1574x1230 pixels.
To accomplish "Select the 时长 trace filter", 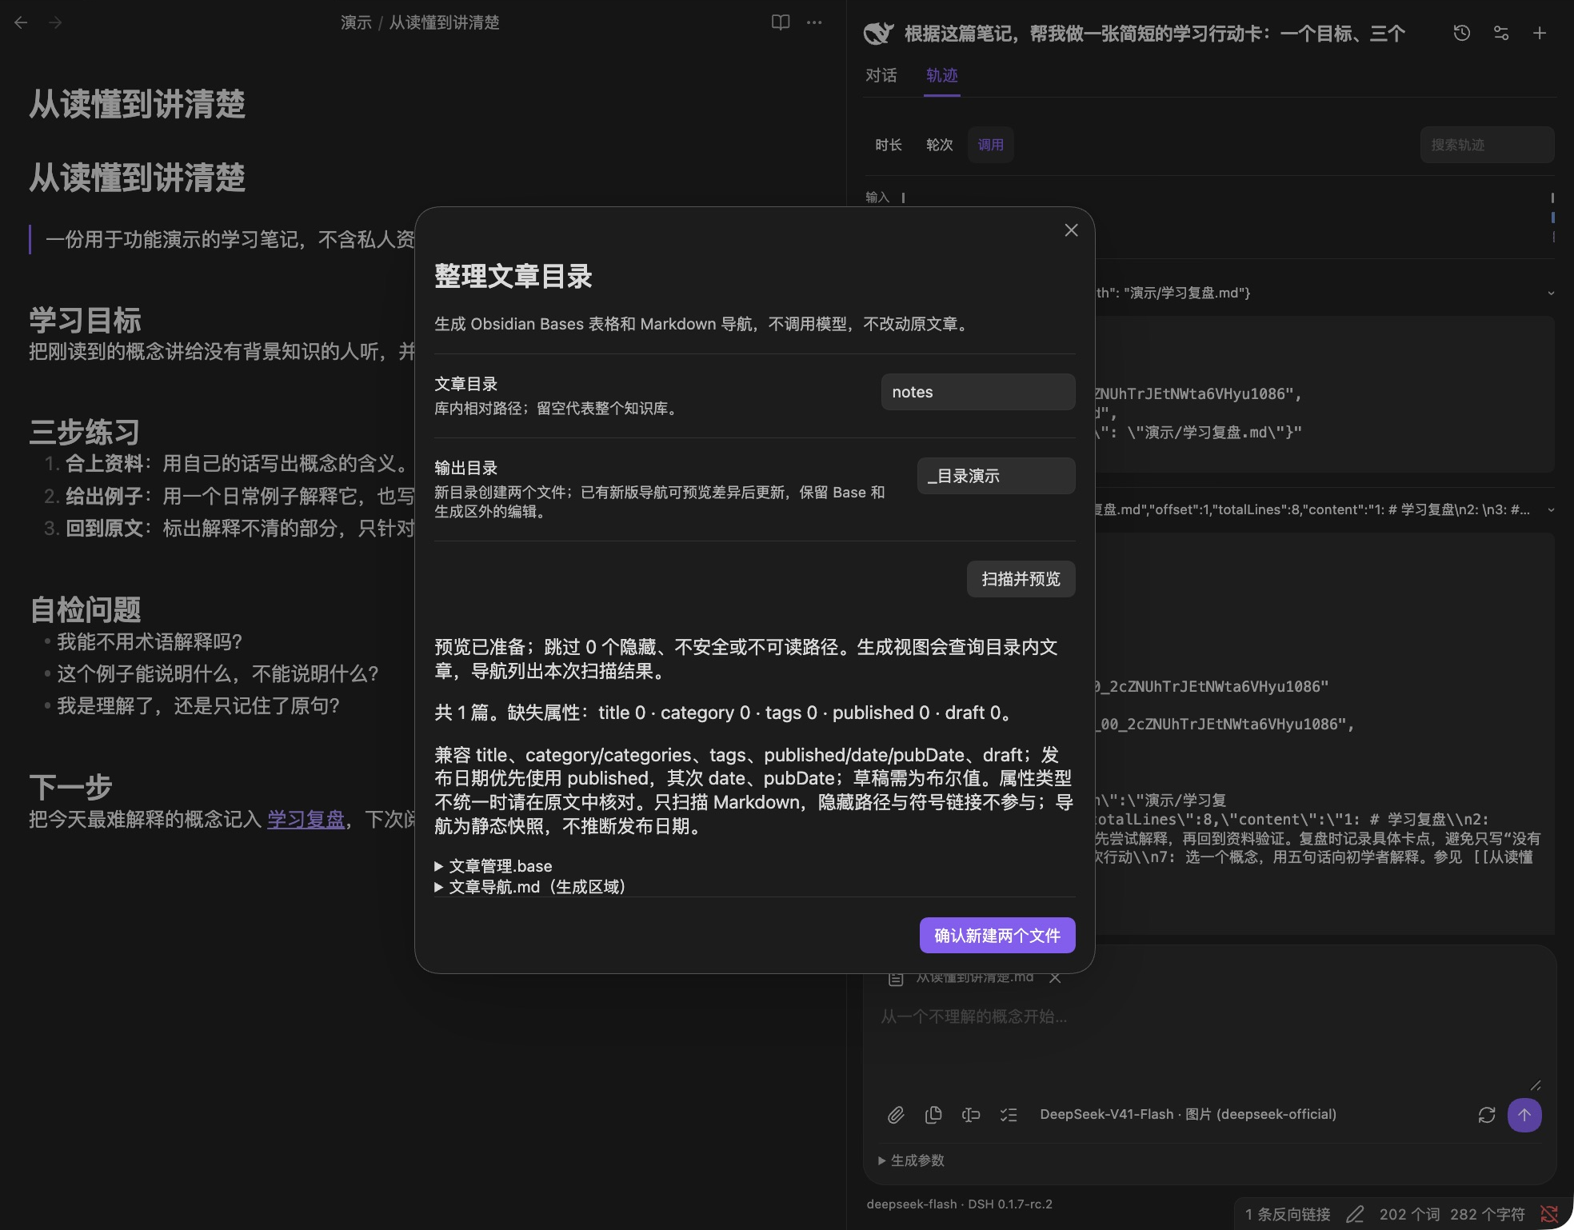I will [889, 145].
